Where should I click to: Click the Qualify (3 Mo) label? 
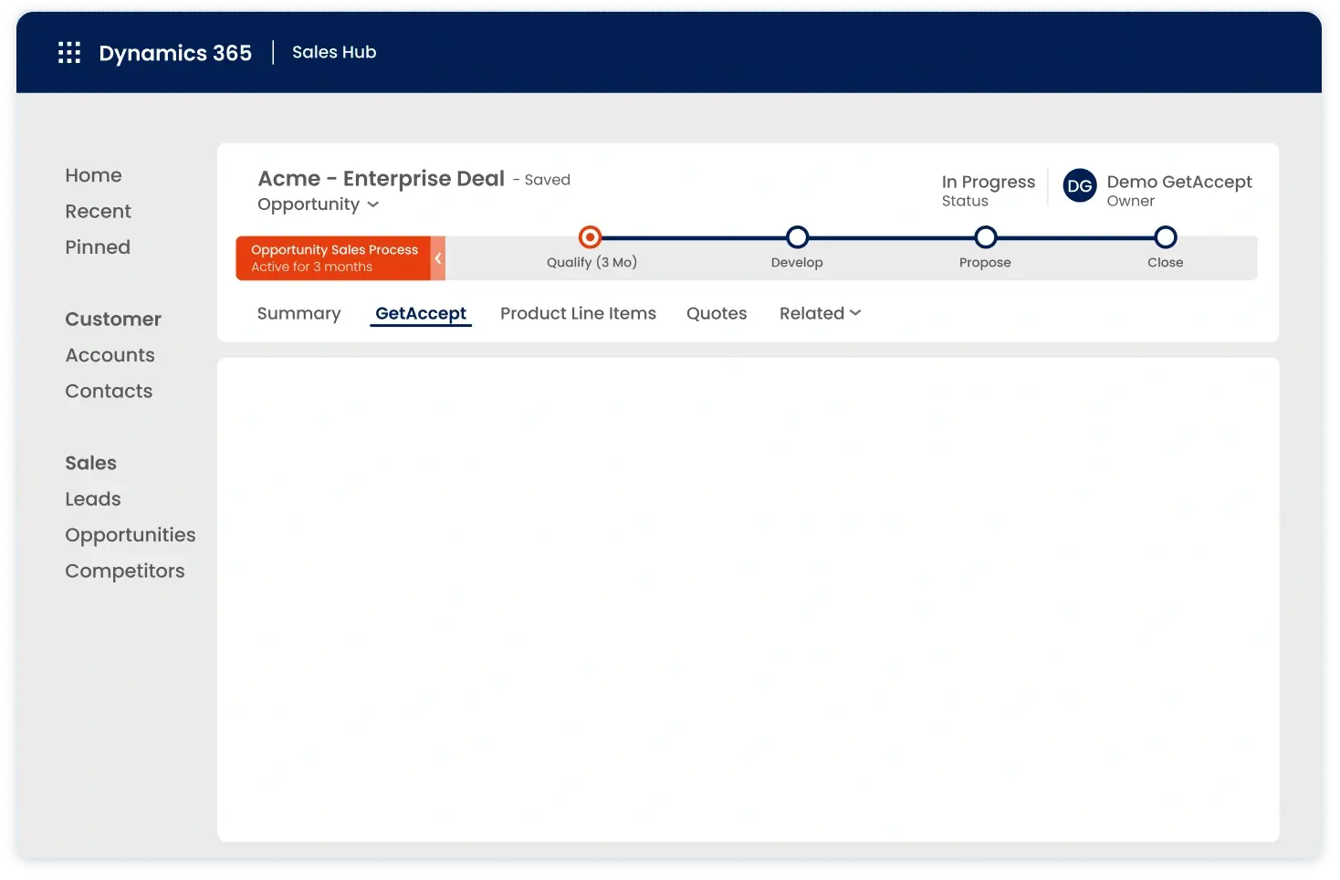591,262
